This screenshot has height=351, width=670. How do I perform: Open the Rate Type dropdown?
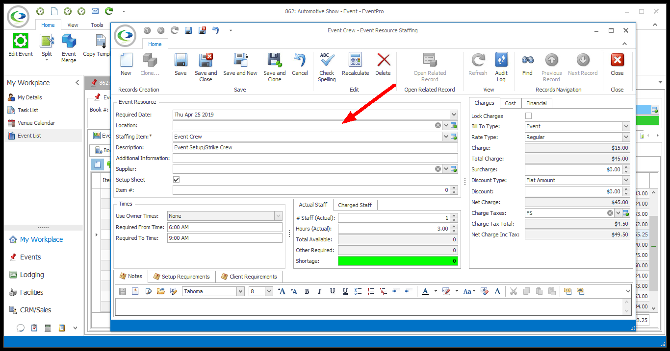(626, 137)
